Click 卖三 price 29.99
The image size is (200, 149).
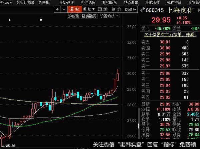tap(165, 54)
